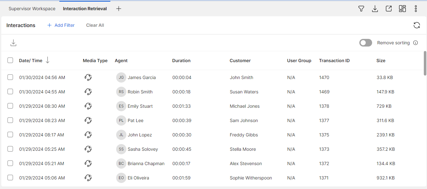Click media type icon for Emily Stuart row
The image size is (427, 189).
(x=88, y=106)
